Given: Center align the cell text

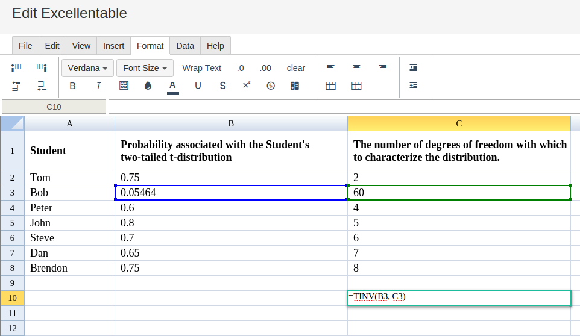Looking at the screenshot, I should click(356, 68).
